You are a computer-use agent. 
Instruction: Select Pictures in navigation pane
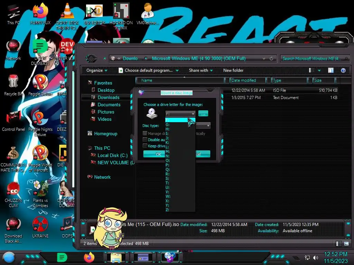(106, 112)
